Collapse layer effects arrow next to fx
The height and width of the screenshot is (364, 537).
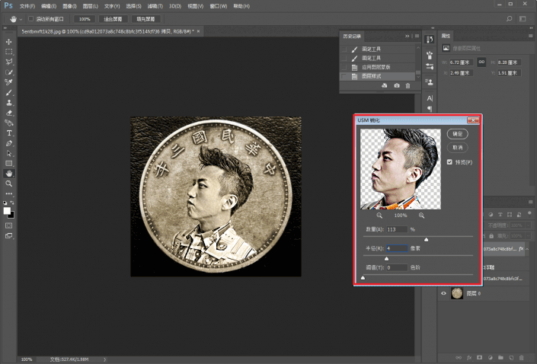coord(528,249)
